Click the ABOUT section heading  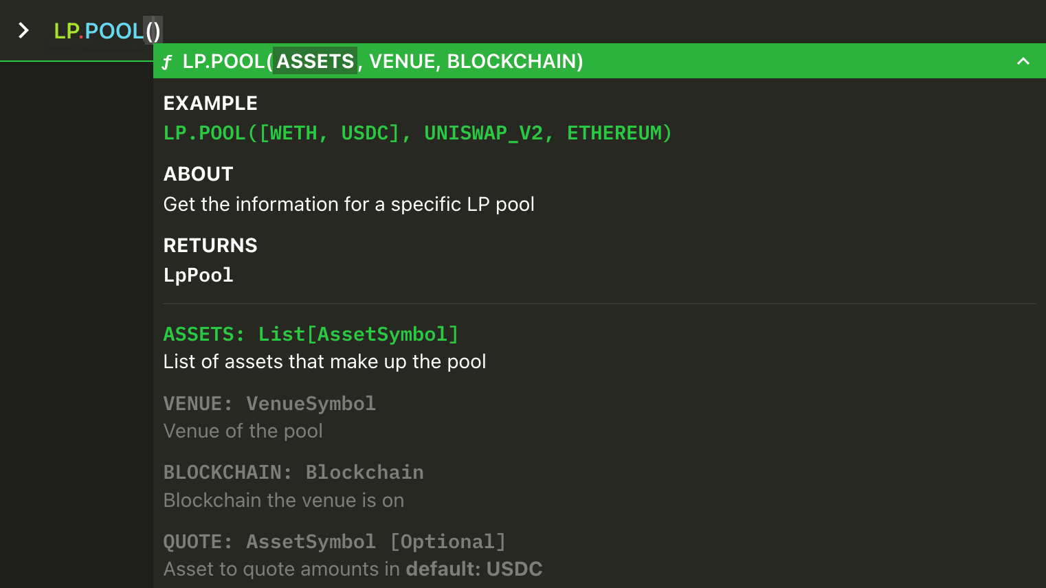(199, 174)
